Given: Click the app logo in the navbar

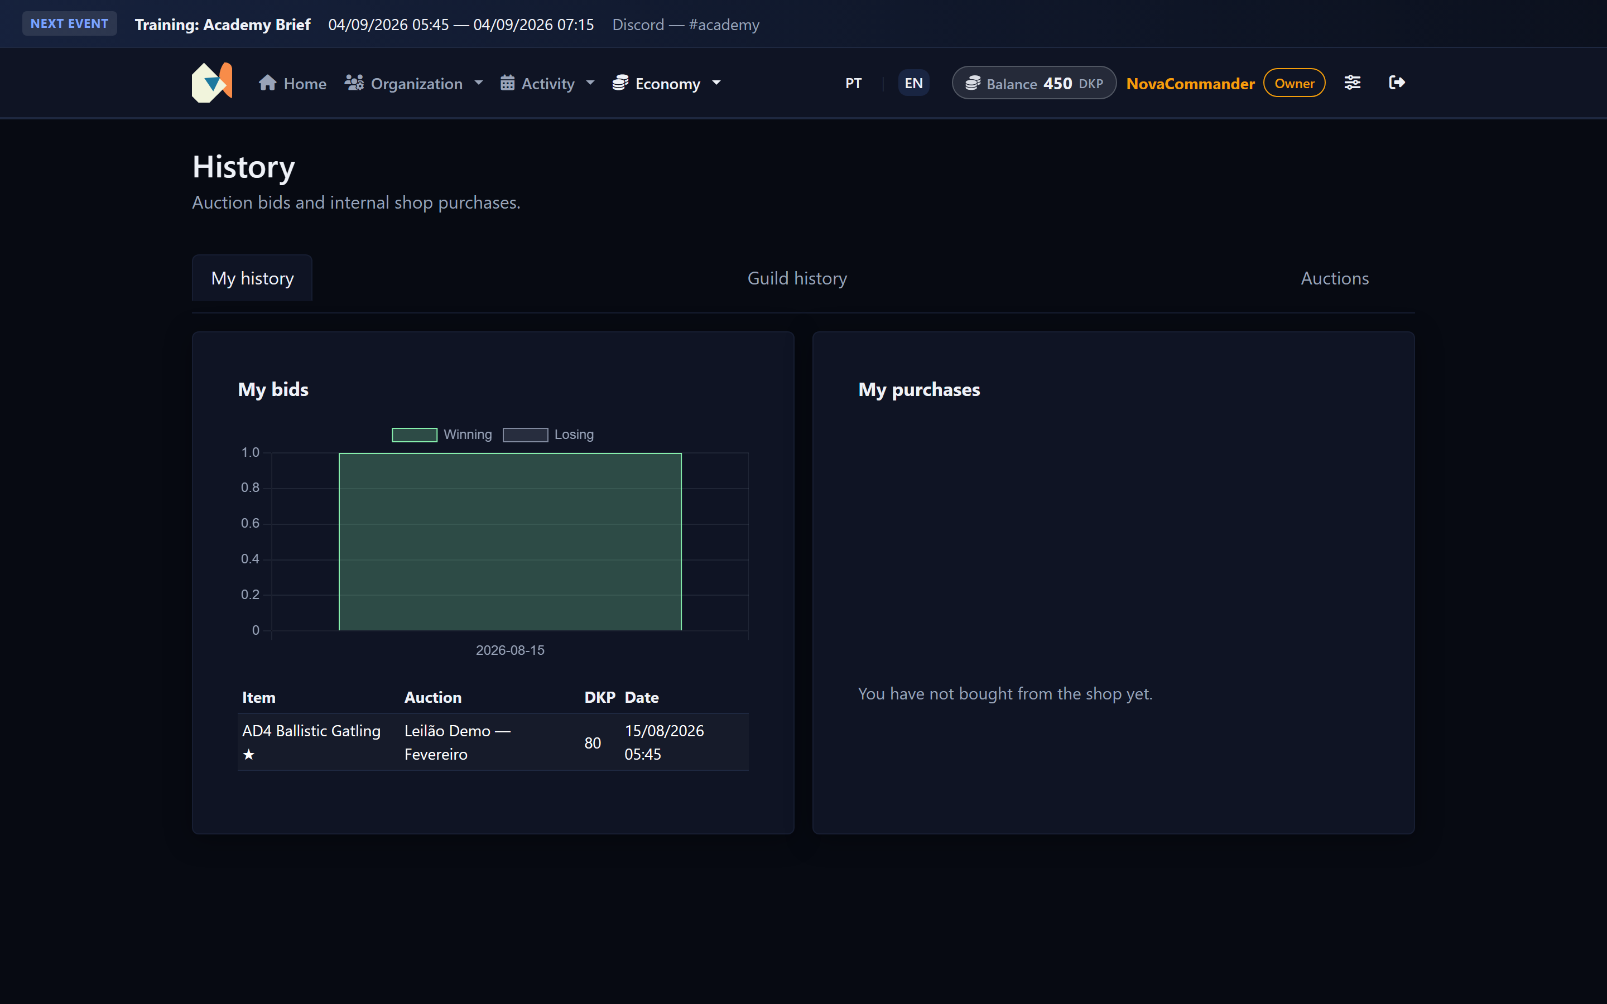Looking at the screenshot, I should tap(212, 83).
